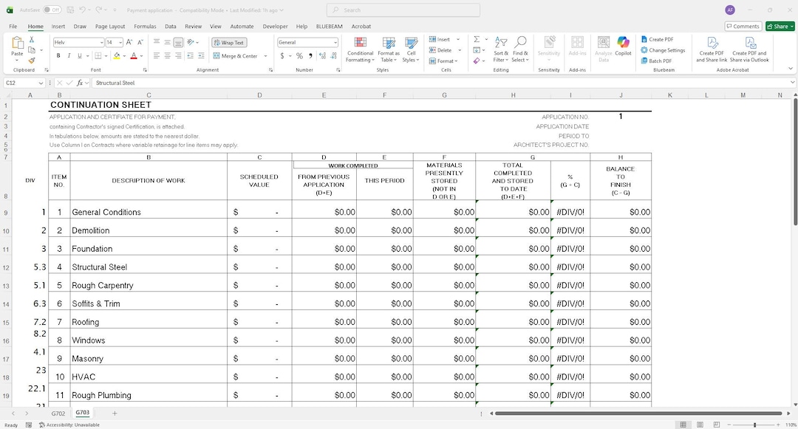This screenshot has width=798, height=429.
Task: Switch to the Insert tab
Action: click(x=58, y=27)
